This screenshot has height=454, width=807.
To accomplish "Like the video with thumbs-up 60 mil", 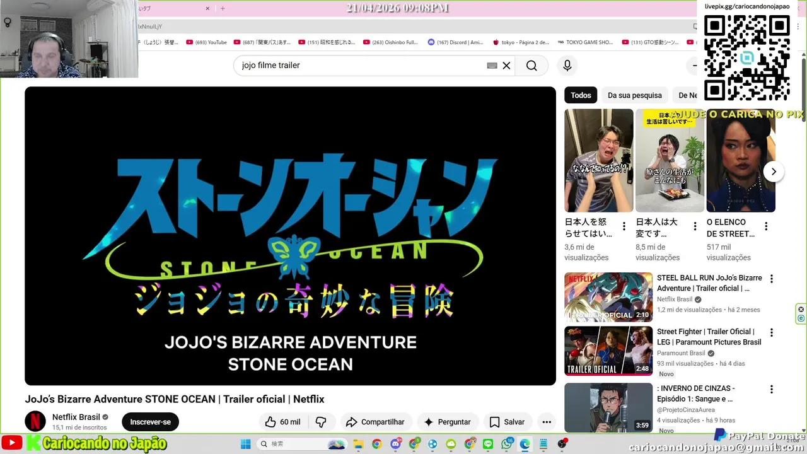I will [x=282, y=422].
